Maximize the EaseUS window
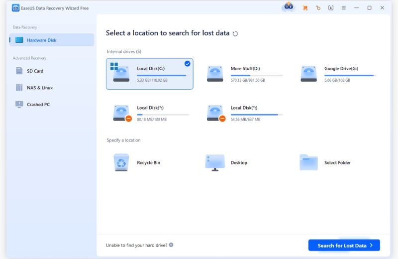 pyautogui.click(x=369, y=8)
